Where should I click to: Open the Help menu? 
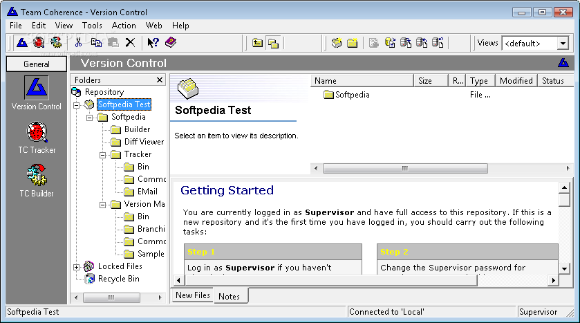[x=180, y=26]
